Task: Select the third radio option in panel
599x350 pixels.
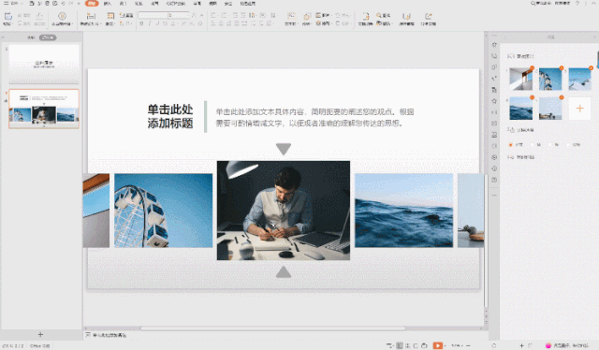Action: (550, 145)
